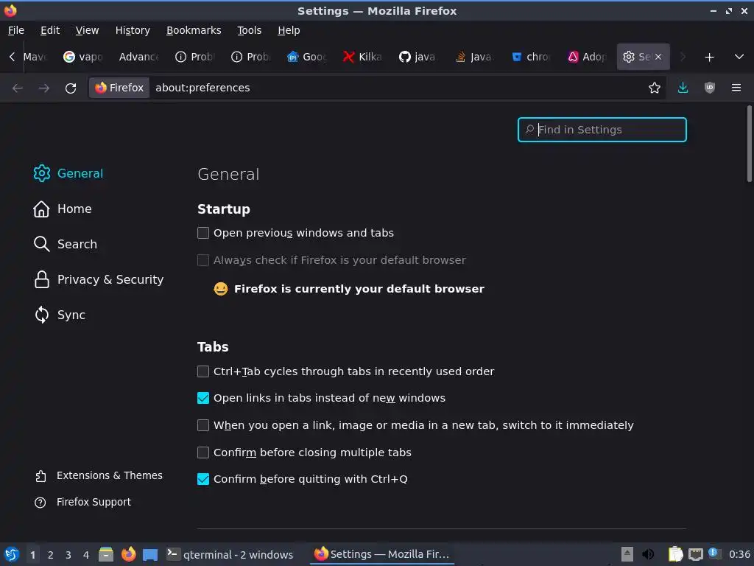Screen dimensions: 754x566
Task: Open the LXQt start menu in taskbar
Action: click(12, 554)
